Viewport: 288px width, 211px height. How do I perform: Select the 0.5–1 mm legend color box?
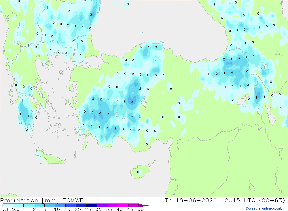pos(18,205)
